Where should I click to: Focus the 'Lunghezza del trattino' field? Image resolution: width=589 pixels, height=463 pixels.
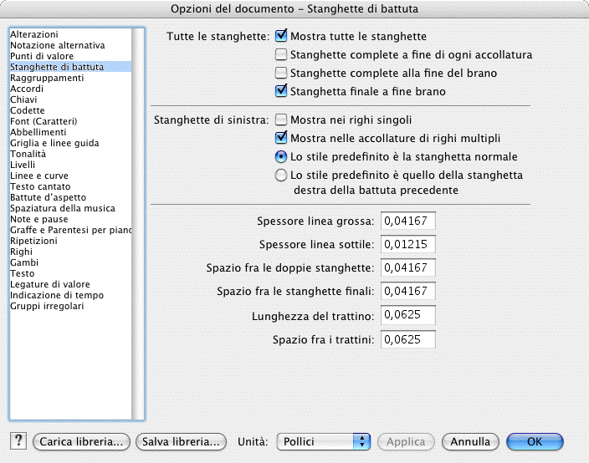[x=408, y=316]
